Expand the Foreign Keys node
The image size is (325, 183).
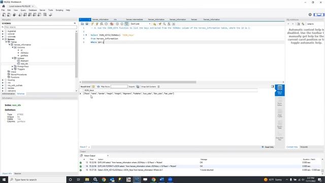[x=13, y=67]
